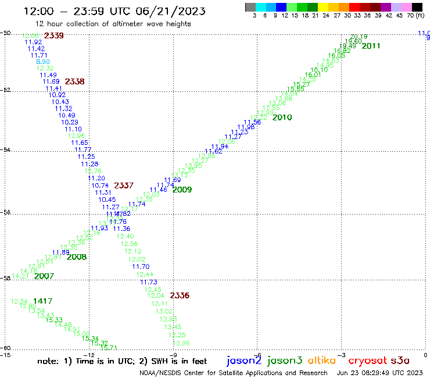Click the 12.40 wave height value
The height and width of the screenshot is (378, 430).
[126, 236]
